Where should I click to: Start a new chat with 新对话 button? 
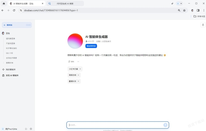[17, 25]
